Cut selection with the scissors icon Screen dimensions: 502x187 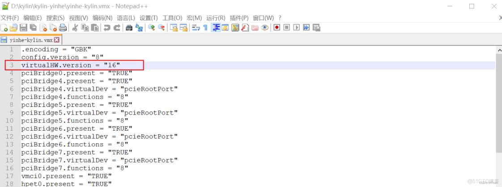75,28
